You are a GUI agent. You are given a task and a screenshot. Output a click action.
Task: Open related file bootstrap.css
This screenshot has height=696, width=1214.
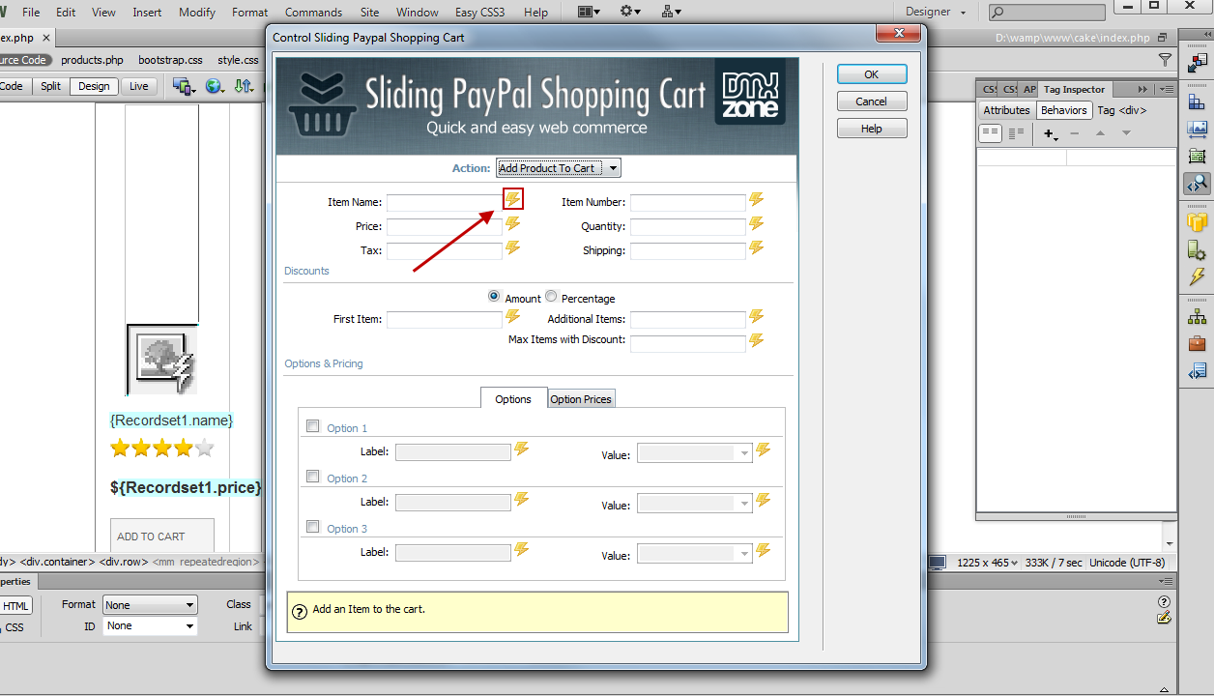171,60
